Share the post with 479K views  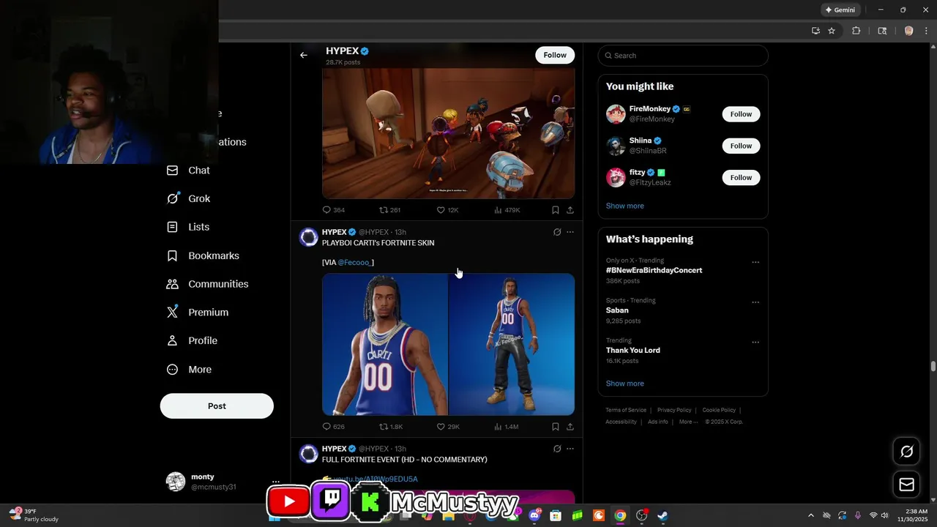(570, 210)
